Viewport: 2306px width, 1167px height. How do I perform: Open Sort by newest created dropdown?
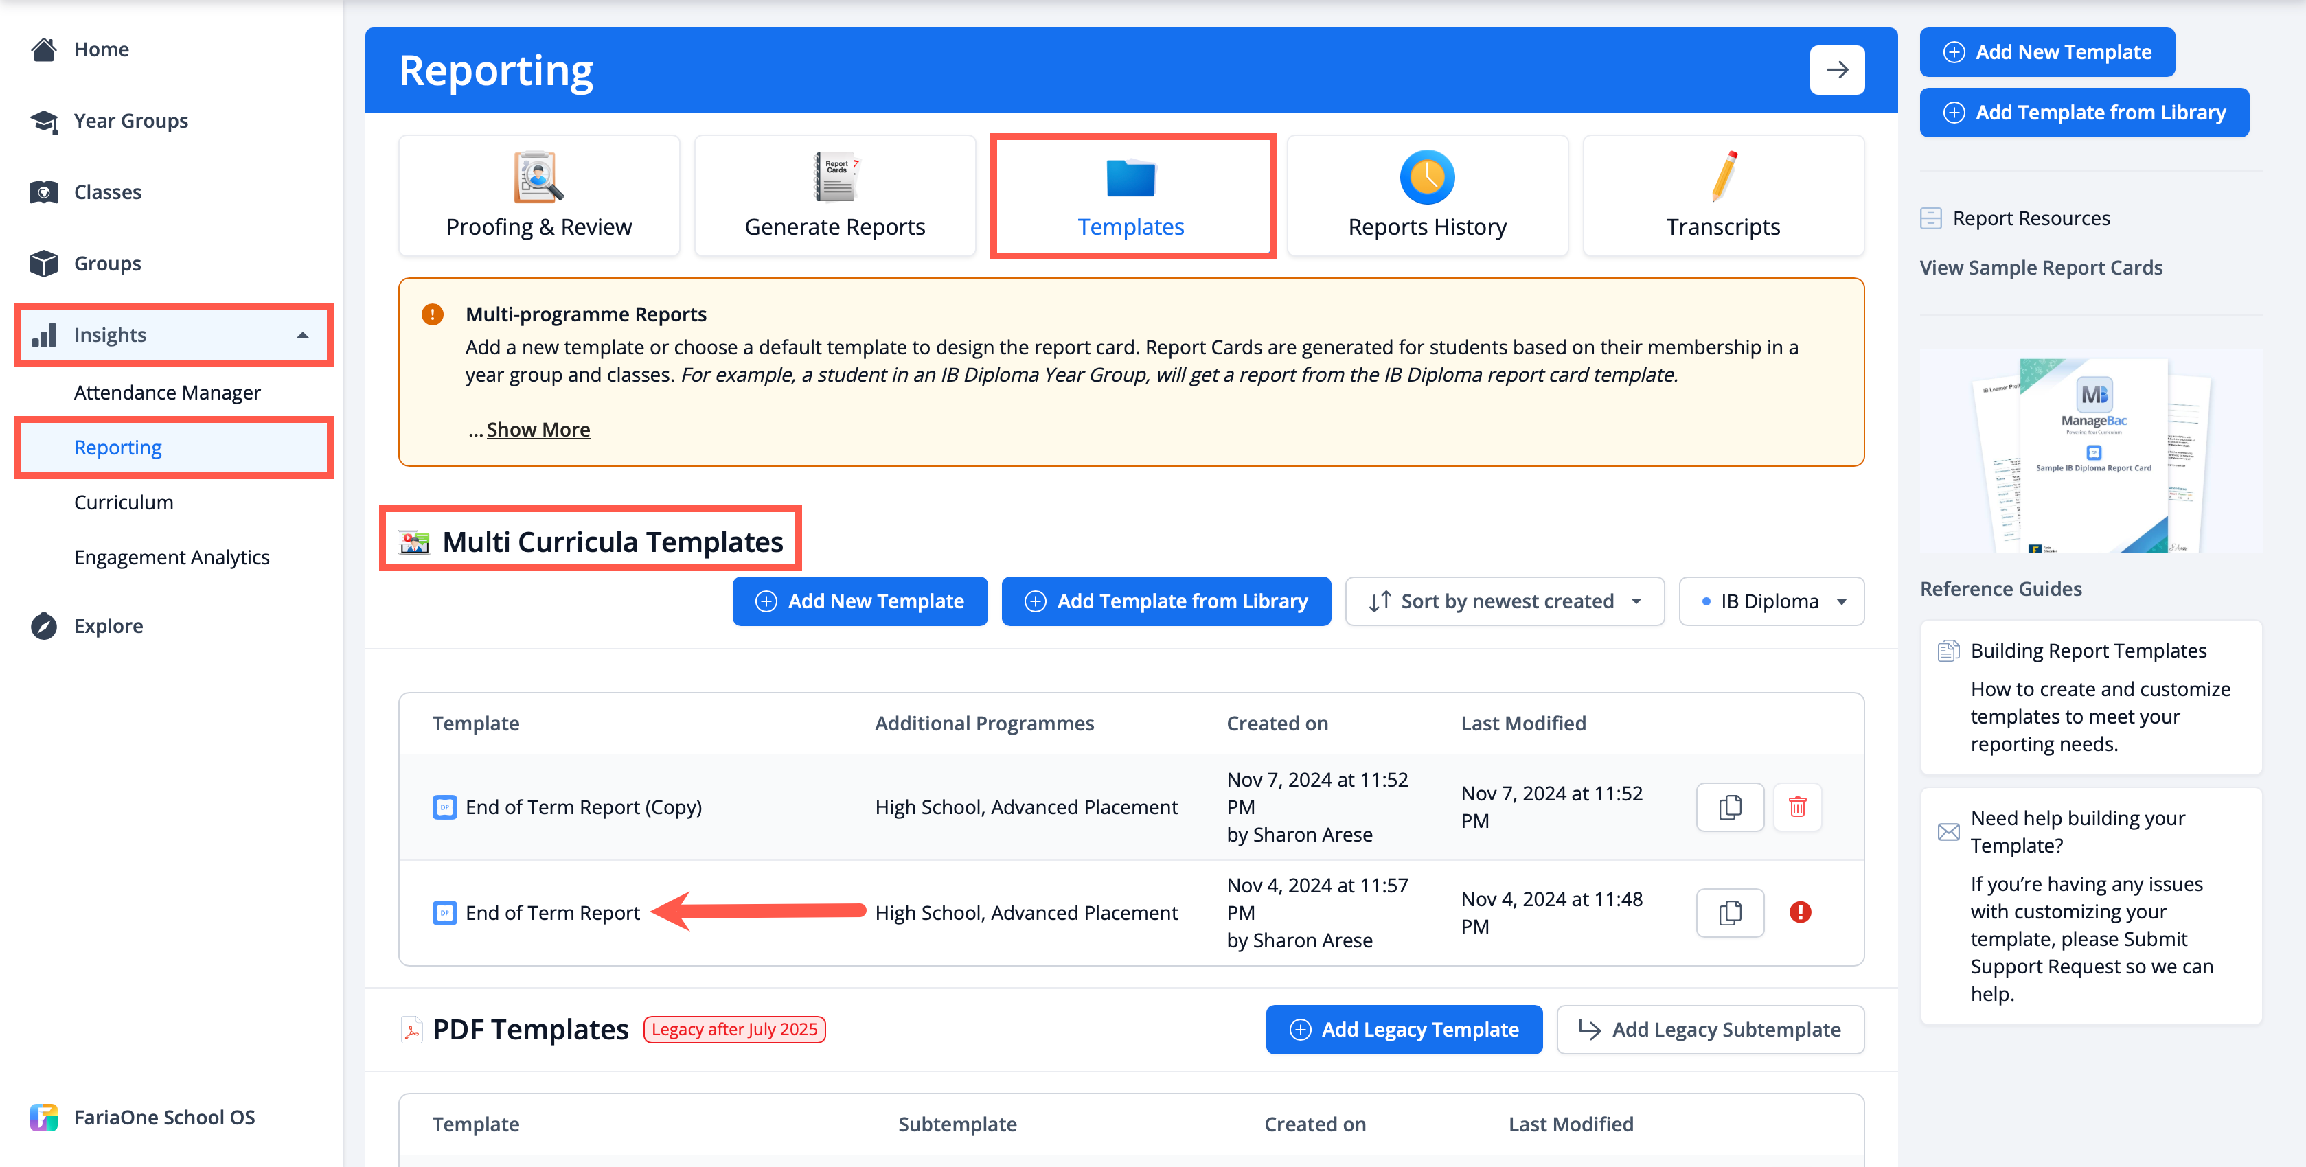(1504, 601)
